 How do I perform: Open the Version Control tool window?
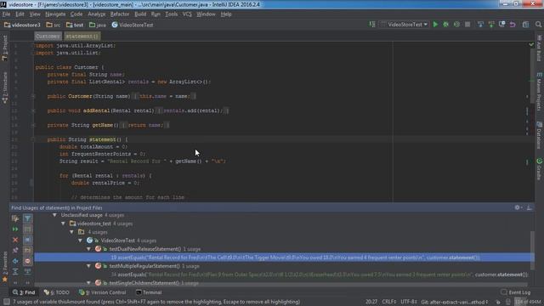click(x=103, y=292)
